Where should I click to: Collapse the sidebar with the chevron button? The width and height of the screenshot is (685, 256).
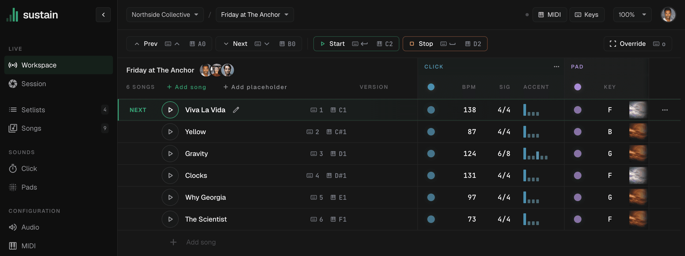pos(103,15)
